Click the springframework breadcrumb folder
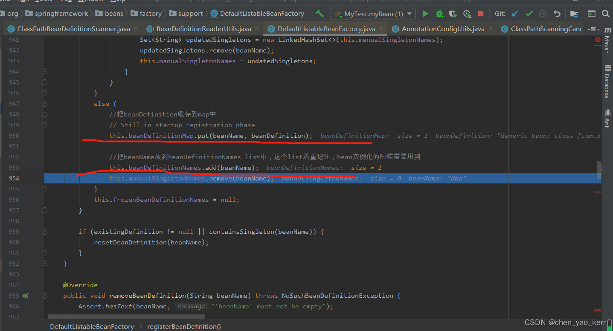 57,14
